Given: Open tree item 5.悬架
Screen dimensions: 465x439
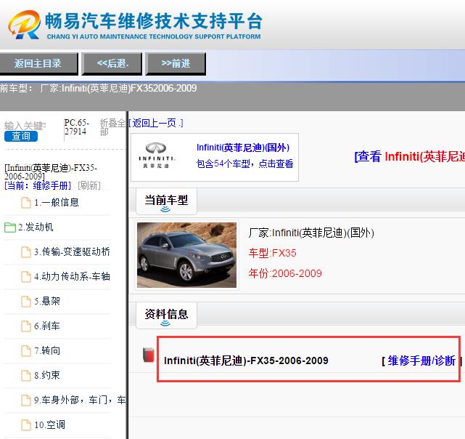Looking at the screenshot, I should pos(47,302).
